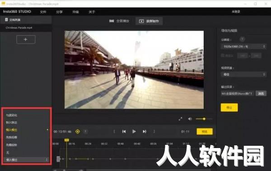Click the current time display 00:13/01:46

[62, 131]
